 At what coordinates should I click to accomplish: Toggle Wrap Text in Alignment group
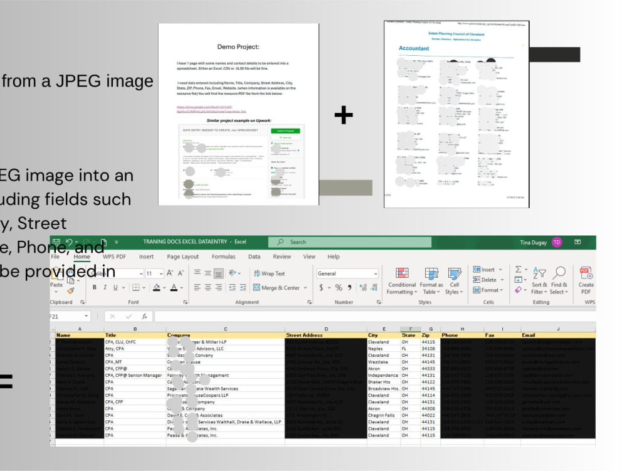pos(269,273)
